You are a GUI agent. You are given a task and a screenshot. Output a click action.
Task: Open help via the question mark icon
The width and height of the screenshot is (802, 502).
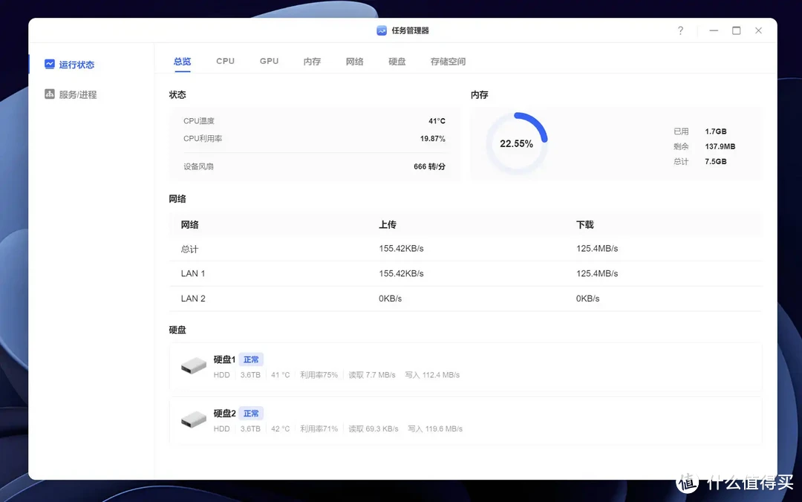click(x=680, y=31)
